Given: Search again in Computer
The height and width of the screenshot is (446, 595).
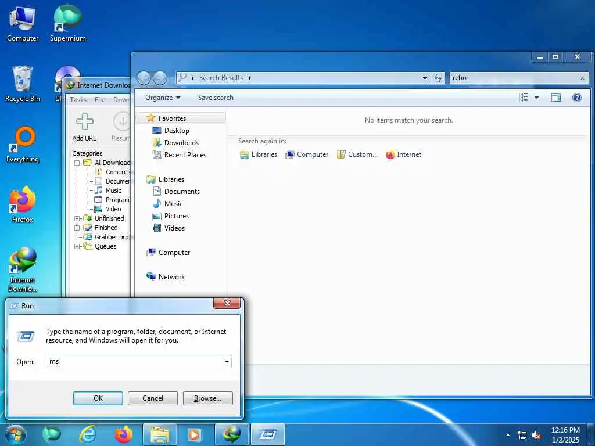Looking at the screenshot, I should [x=307, y=154].
